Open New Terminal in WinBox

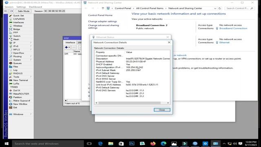tap(20, 80)
